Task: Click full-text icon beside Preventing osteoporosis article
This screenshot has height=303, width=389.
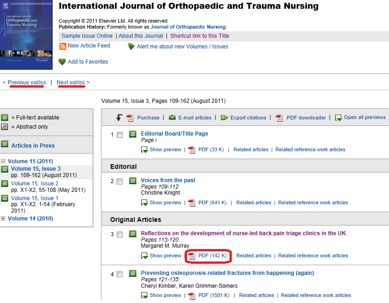Action: click(x=133, y=273)
